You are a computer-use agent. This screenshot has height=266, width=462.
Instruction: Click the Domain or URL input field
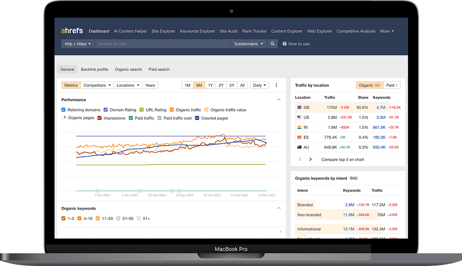click(x=163, y=44)
